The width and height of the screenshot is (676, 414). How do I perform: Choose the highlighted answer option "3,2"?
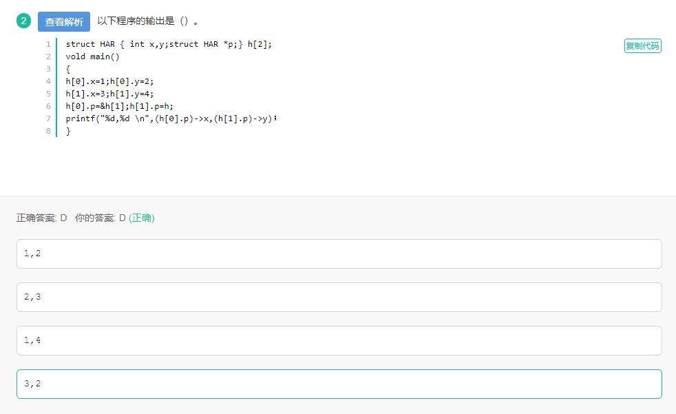tap(339, 384)
